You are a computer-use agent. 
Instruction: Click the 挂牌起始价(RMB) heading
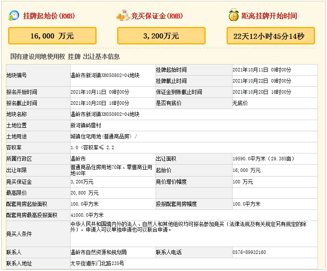pos(49,16)
